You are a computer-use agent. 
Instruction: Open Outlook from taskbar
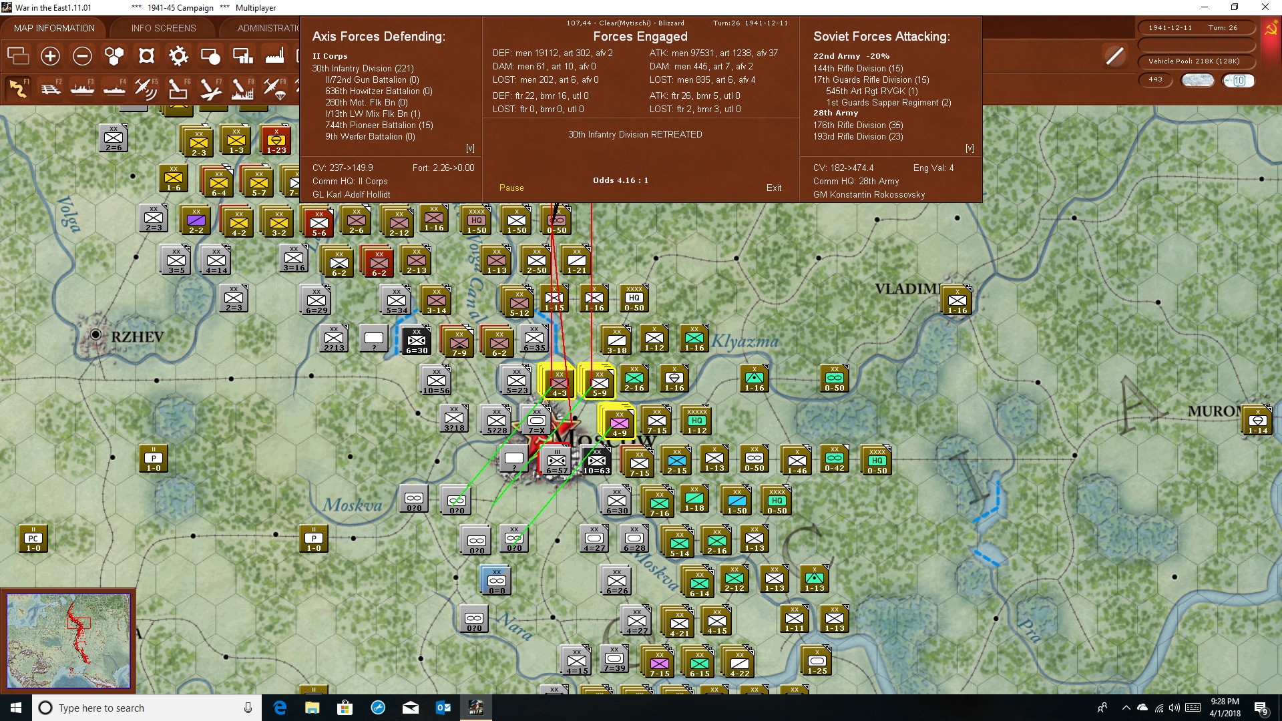443,708
